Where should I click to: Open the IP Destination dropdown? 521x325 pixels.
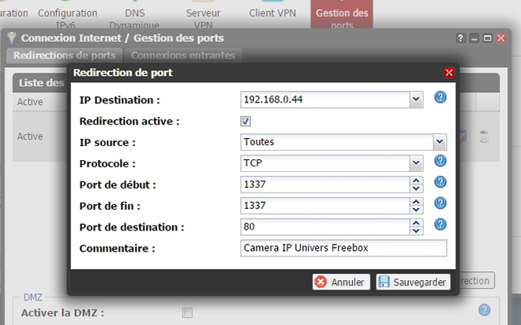416,100
